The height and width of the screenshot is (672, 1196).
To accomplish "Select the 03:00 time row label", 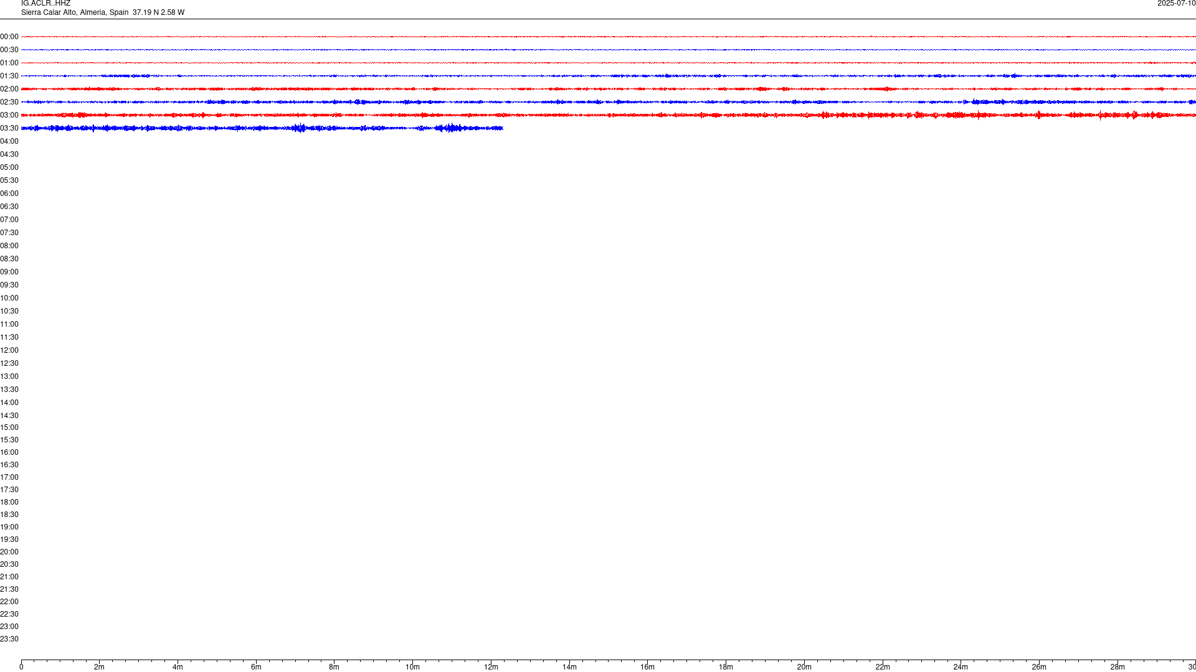I will pyautogui.click(x=9, y=115).
